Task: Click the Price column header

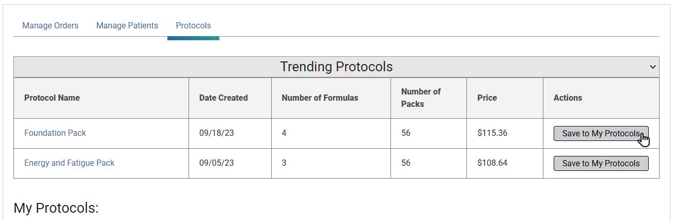Action: 487,98
